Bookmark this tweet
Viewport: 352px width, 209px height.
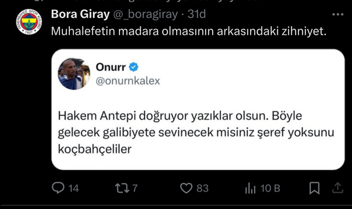314,188
